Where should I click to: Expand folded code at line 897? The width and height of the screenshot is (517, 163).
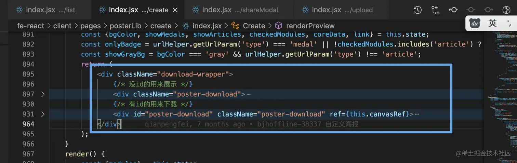click(x=43, y=94)
